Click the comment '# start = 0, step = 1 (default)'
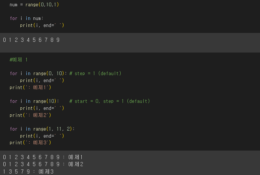260x175 pixels. click(x=110, y=101)
